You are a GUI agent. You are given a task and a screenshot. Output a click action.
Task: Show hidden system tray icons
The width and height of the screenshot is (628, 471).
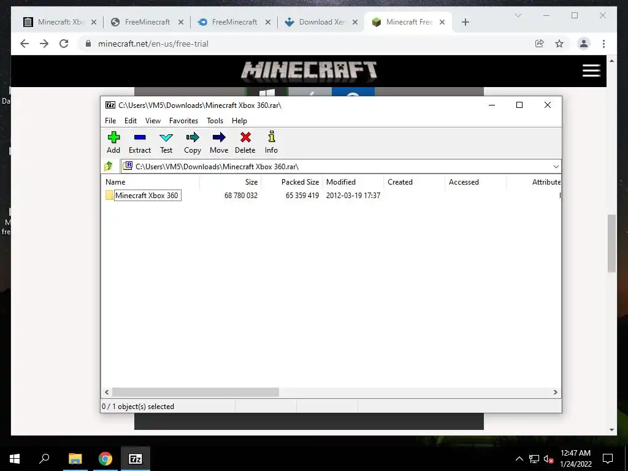(x=519, y=459)
